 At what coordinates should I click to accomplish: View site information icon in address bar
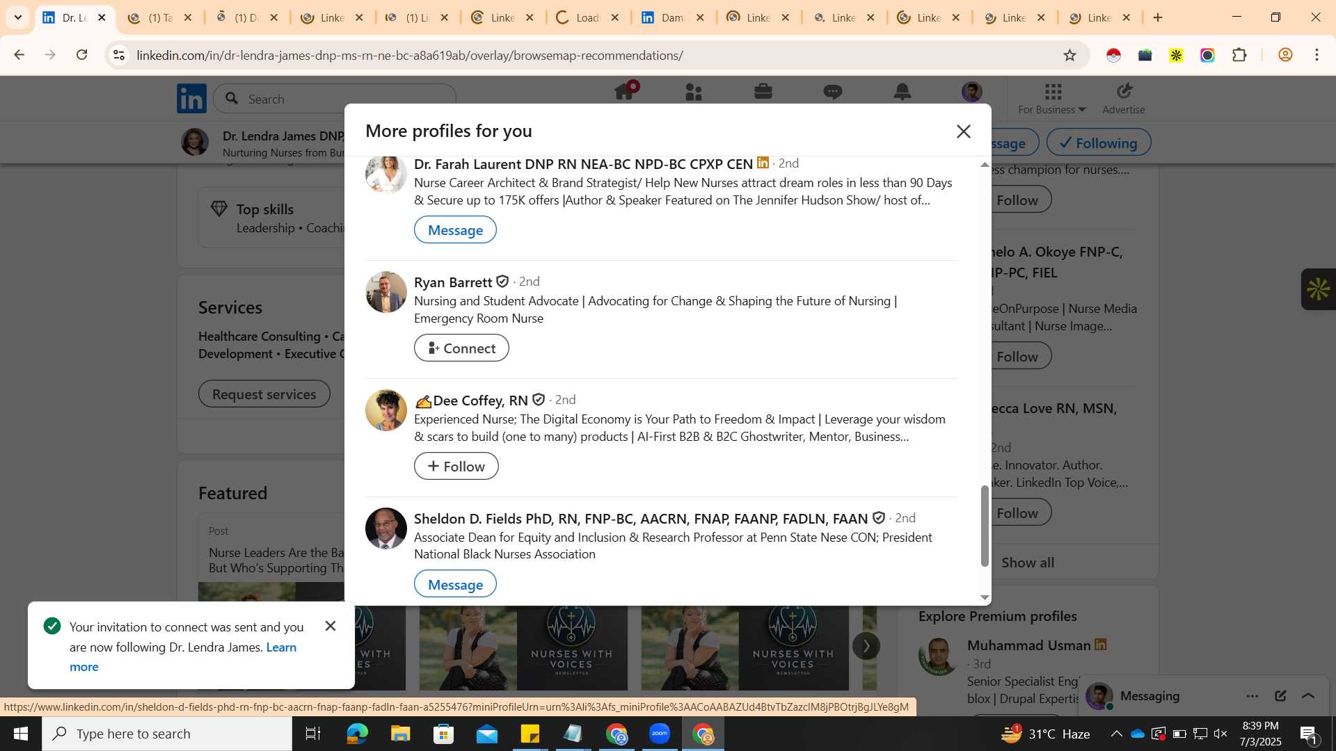[x=119, y=55]
